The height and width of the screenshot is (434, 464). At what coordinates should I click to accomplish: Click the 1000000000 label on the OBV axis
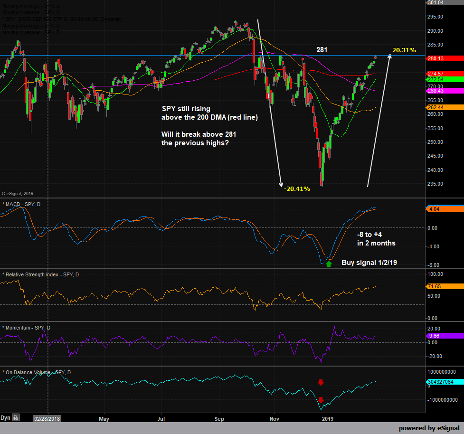point(442,372)
